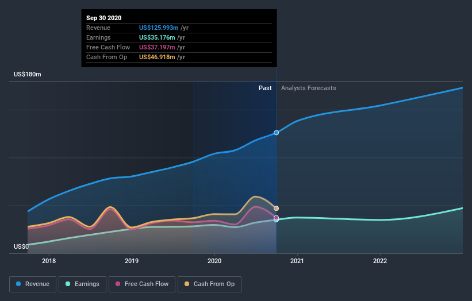Toggle the Cash From Op legend series
This screenshot has width=472, height=301.
[209, 284]
